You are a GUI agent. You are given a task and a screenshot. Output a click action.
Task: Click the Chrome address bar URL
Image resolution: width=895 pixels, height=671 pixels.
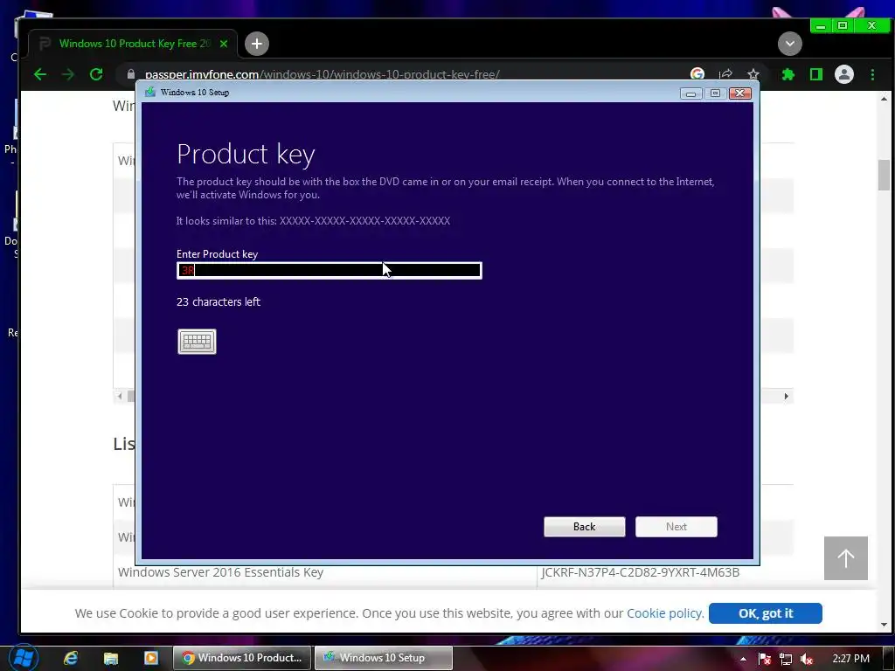coord(323,74)
